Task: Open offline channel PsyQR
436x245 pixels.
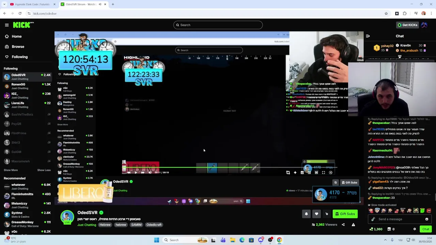Action: click(27, 124)
